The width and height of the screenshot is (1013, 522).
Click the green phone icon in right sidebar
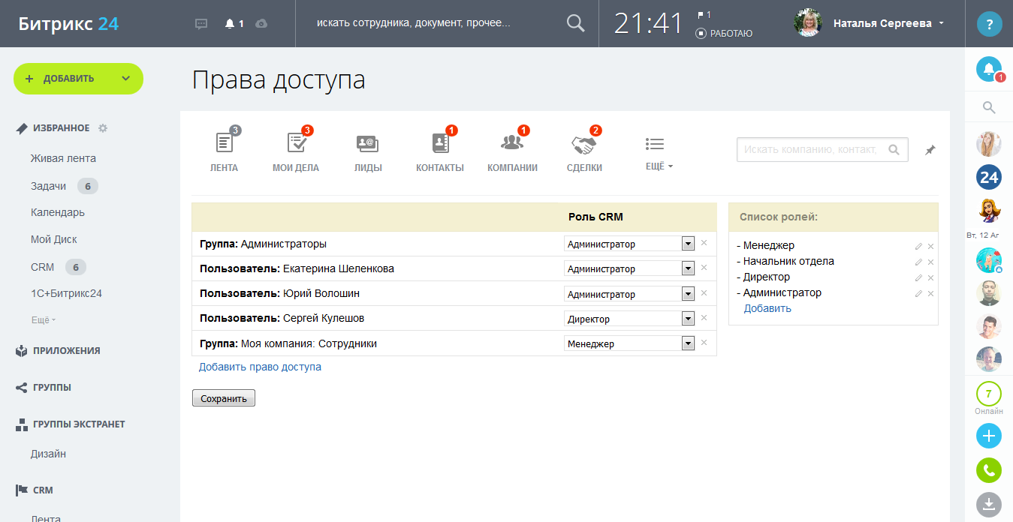[989, 470]
